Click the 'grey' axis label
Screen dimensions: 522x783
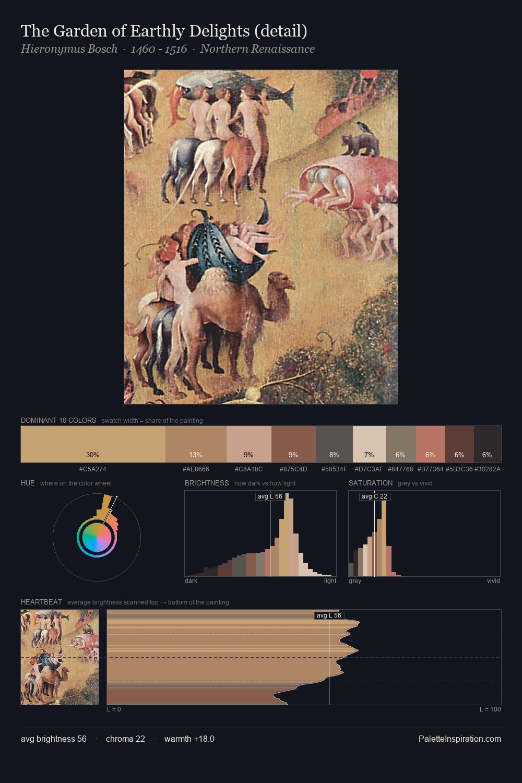tap(355, 580)
